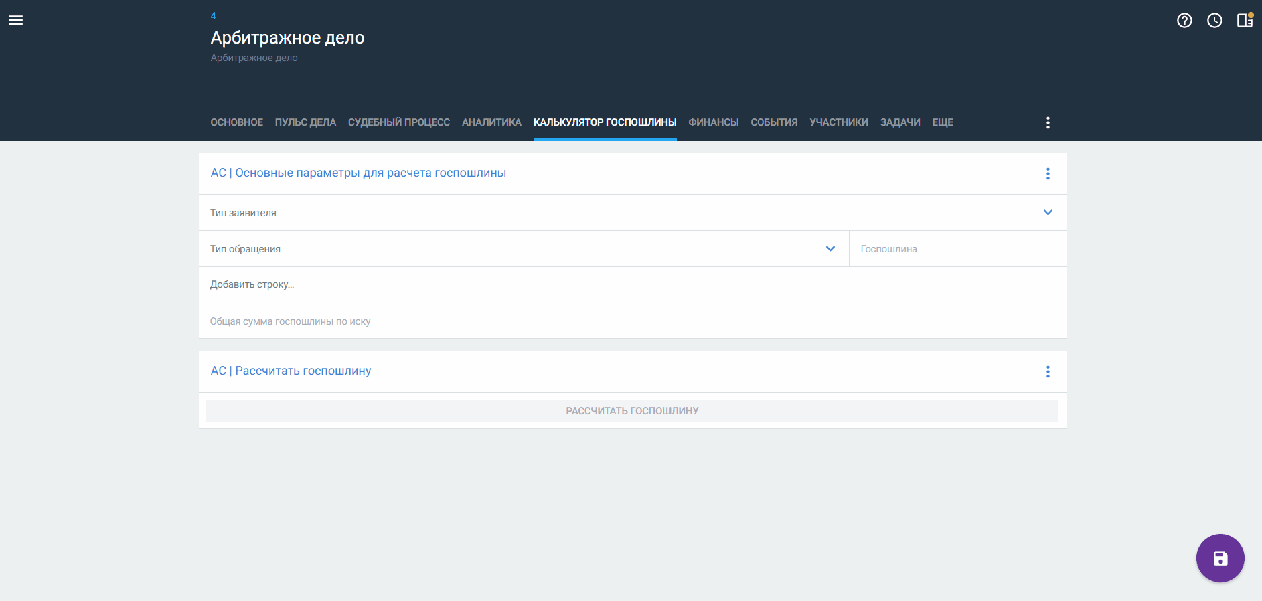
Task: Open the Финансы tab
Action: (x=713, y=122)
